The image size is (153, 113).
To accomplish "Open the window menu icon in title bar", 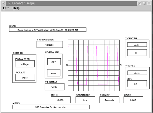I will [3, 3].
